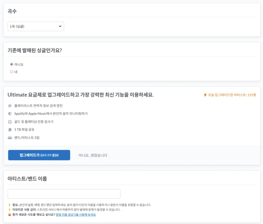Select the 아니요 radio button
This screenshot has width=263, height=224.
click(12, 64)
